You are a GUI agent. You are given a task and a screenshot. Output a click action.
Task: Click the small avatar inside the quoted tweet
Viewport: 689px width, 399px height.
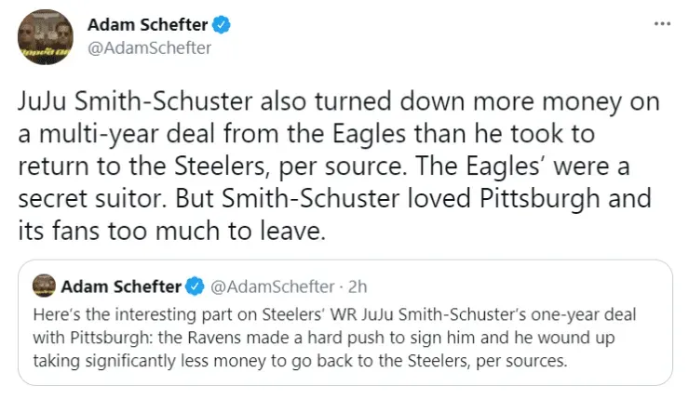(43, 284)
